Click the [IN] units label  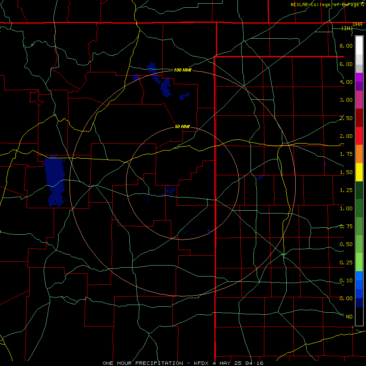coord(347,28)
